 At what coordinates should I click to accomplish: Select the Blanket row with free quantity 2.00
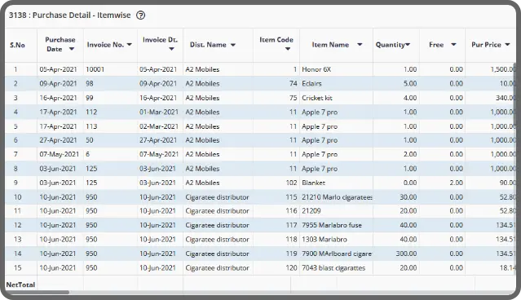260,183
